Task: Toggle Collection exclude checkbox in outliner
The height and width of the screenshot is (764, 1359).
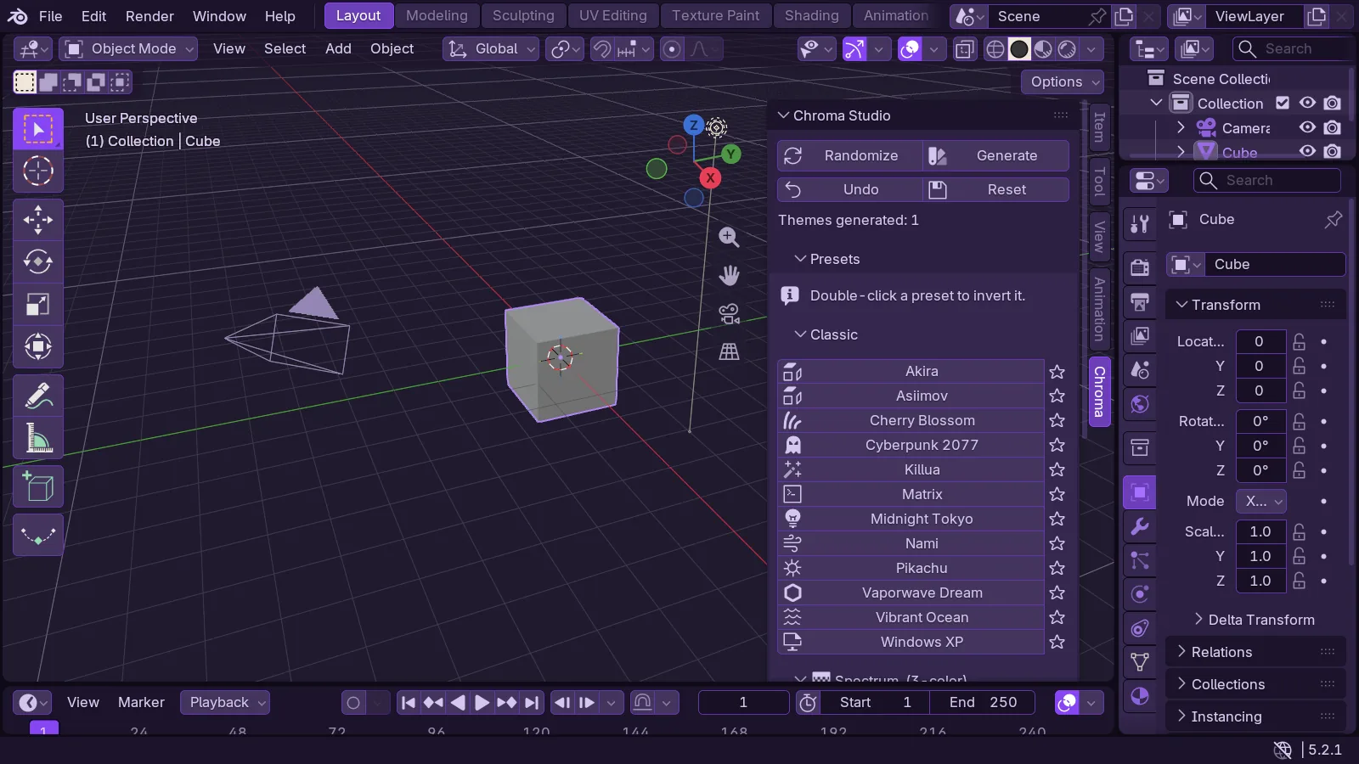Action: [1283, 103]
